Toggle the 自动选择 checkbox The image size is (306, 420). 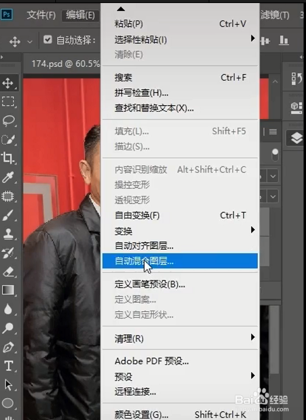point(47,40)
